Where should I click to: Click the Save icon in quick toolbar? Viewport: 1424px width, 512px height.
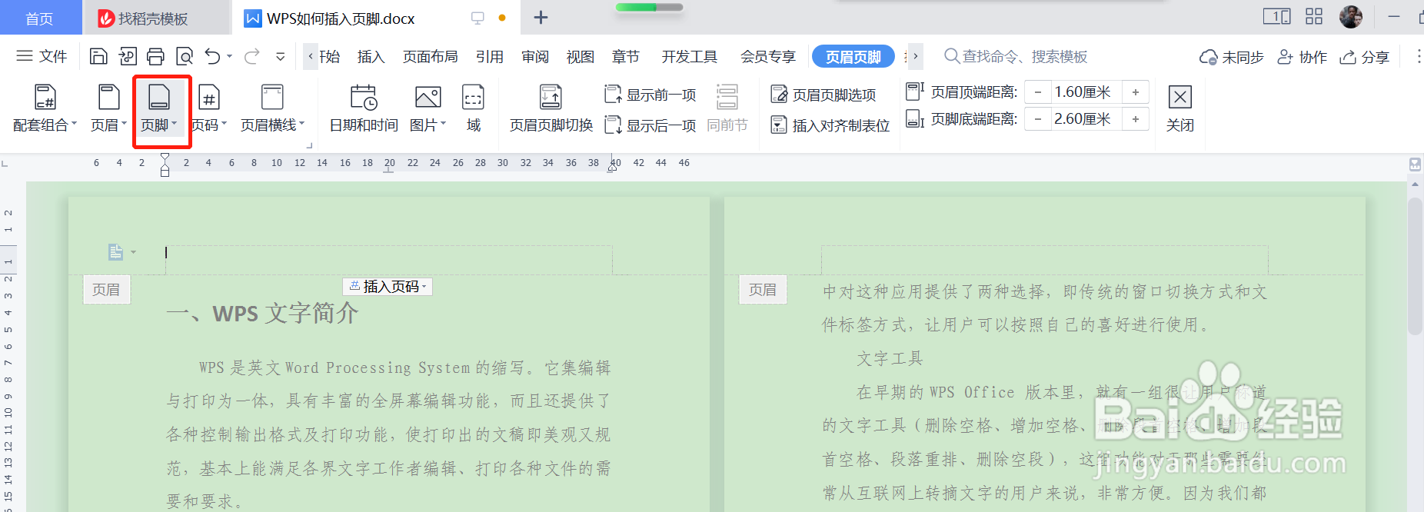[98, 56]
